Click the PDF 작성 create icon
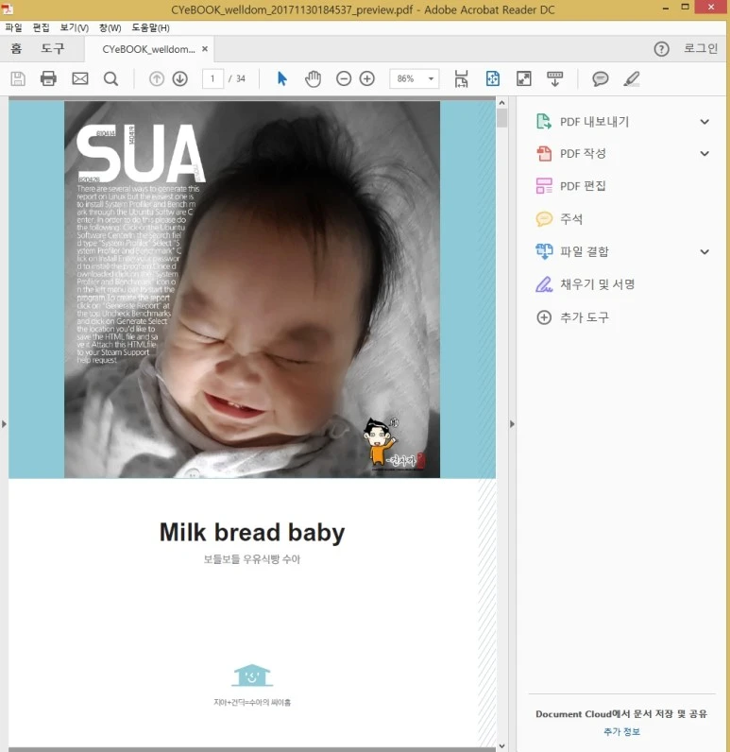Viewport: 730px width, 752px height. click(544, 153)
